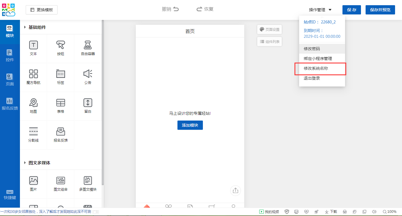Collapse the 图文多媒体 section

[25, 163]
